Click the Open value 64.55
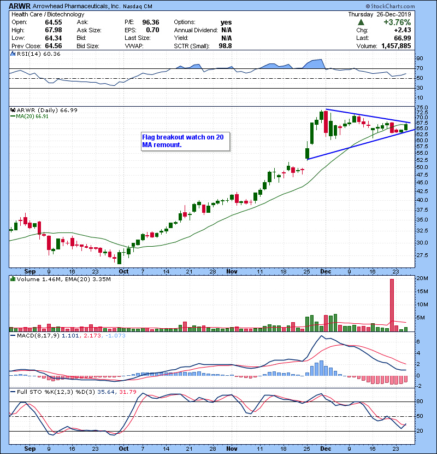This screenshot has width=437, height=454. (54, 22)
